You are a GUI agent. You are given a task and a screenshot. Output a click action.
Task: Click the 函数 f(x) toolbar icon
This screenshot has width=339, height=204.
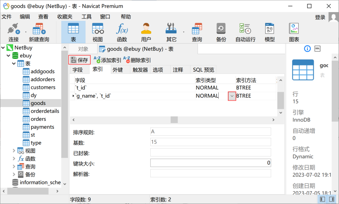(x=122, y=32)
